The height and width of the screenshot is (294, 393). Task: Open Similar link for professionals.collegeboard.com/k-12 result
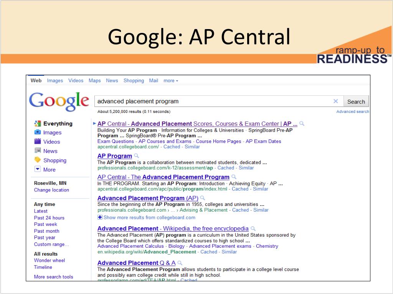click(246, 168)
